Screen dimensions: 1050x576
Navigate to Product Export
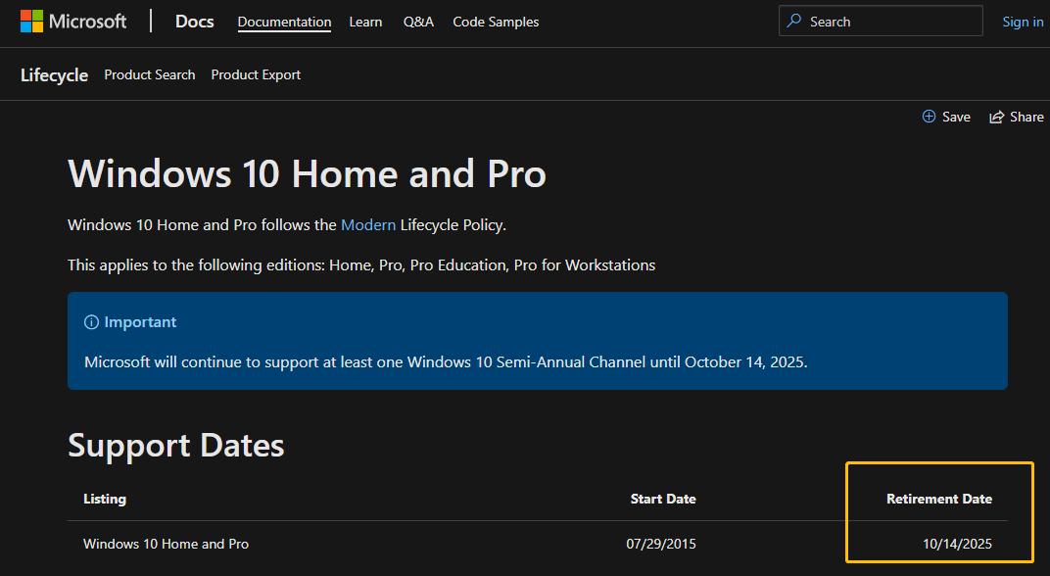pyautogui.click(x=256, y=74)
